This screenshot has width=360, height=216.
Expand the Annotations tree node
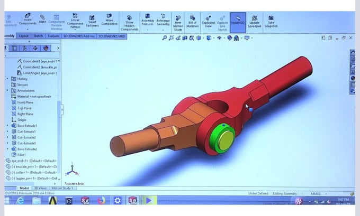(7, 90)
